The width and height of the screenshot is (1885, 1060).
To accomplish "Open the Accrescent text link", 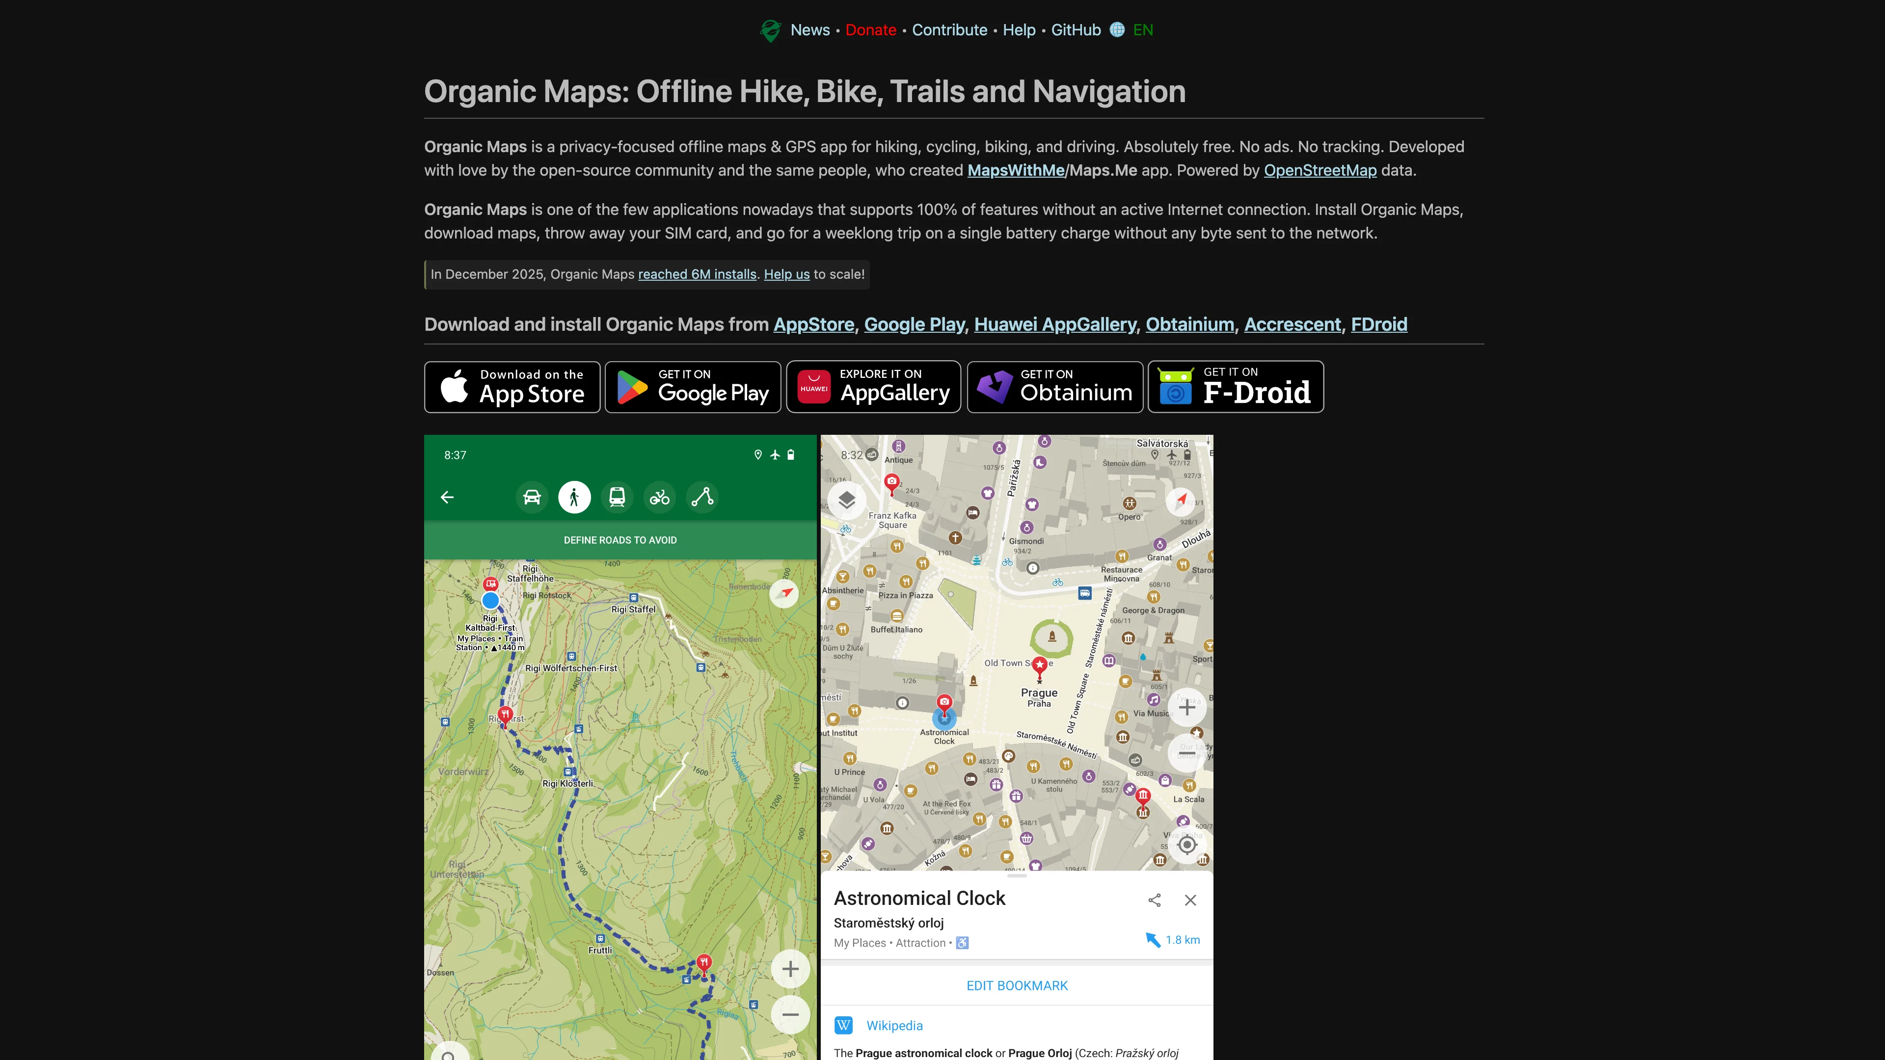I will (x=1293, y=325).
